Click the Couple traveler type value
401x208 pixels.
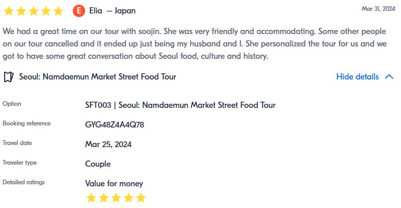click(x=98, y=164)
